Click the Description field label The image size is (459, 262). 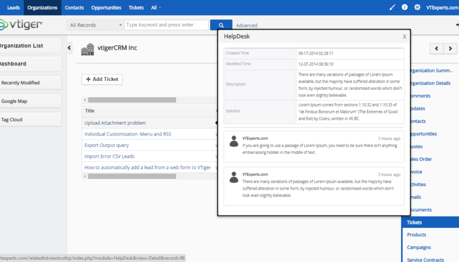[x=235, y=84]
